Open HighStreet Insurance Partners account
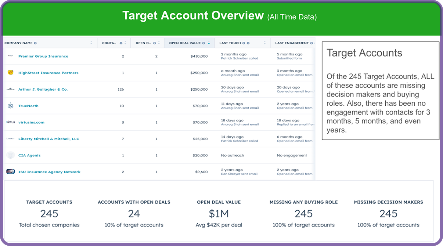Viewport: 443px width, 246px height. tap(48, 73)
